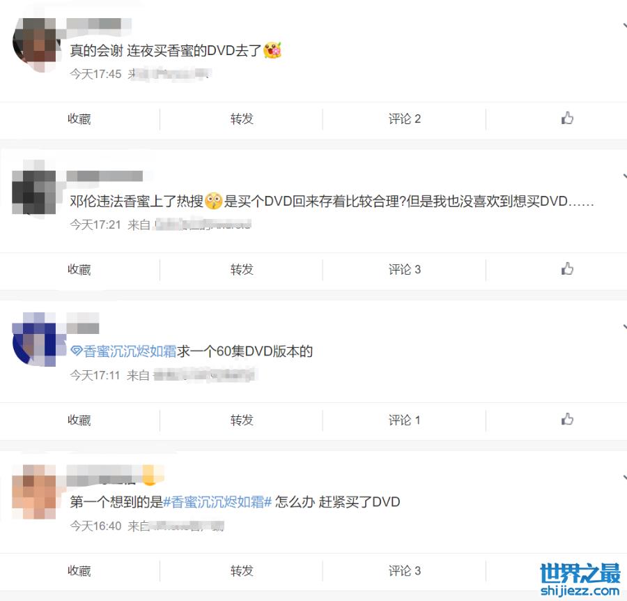Screen dimensions: 627x601
Task: Click the super-topic diamond icon before 香蜜沉沉烬如霜
Action: pyautogui.click(x=76, y=351)
